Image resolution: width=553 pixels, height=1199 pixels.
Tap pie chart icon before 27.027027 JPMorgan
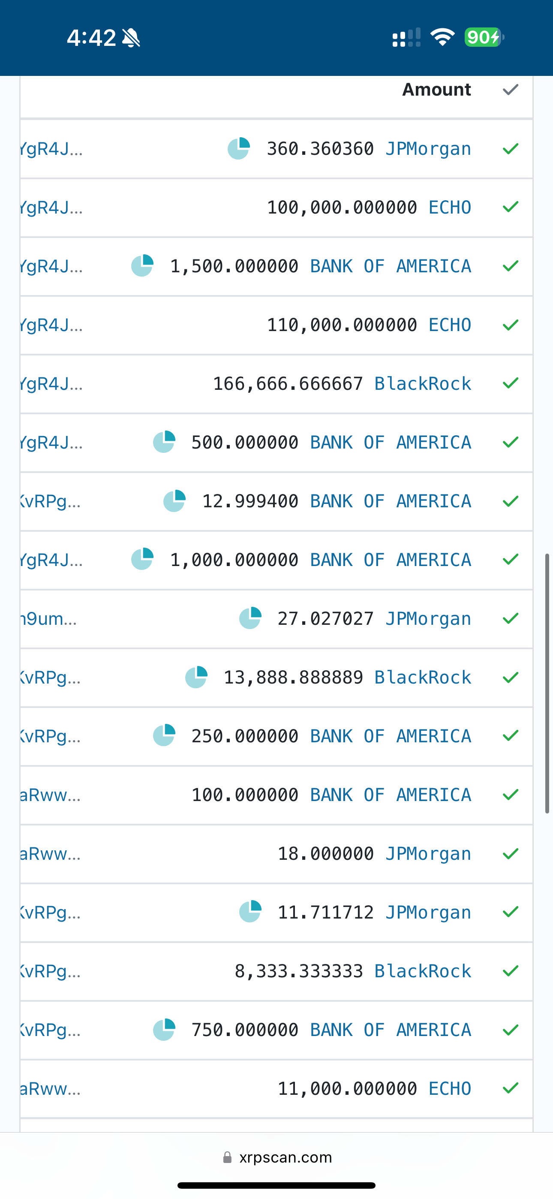coord(250,618)
